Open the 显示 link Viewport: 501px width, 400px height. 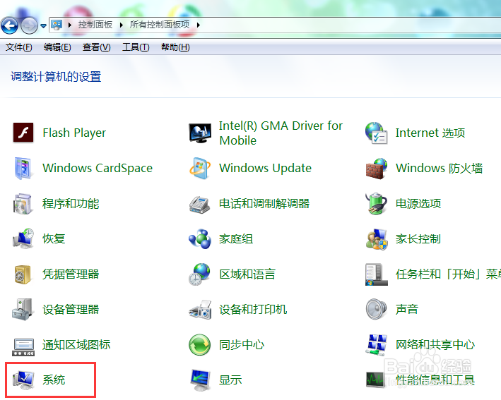230,380
